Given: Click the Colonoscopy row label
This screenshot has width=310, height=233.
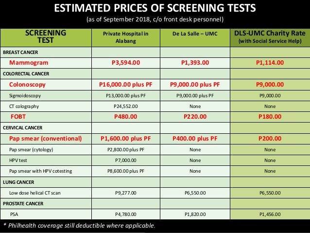Looking at the screenshot, I should [x=27, y=85].
